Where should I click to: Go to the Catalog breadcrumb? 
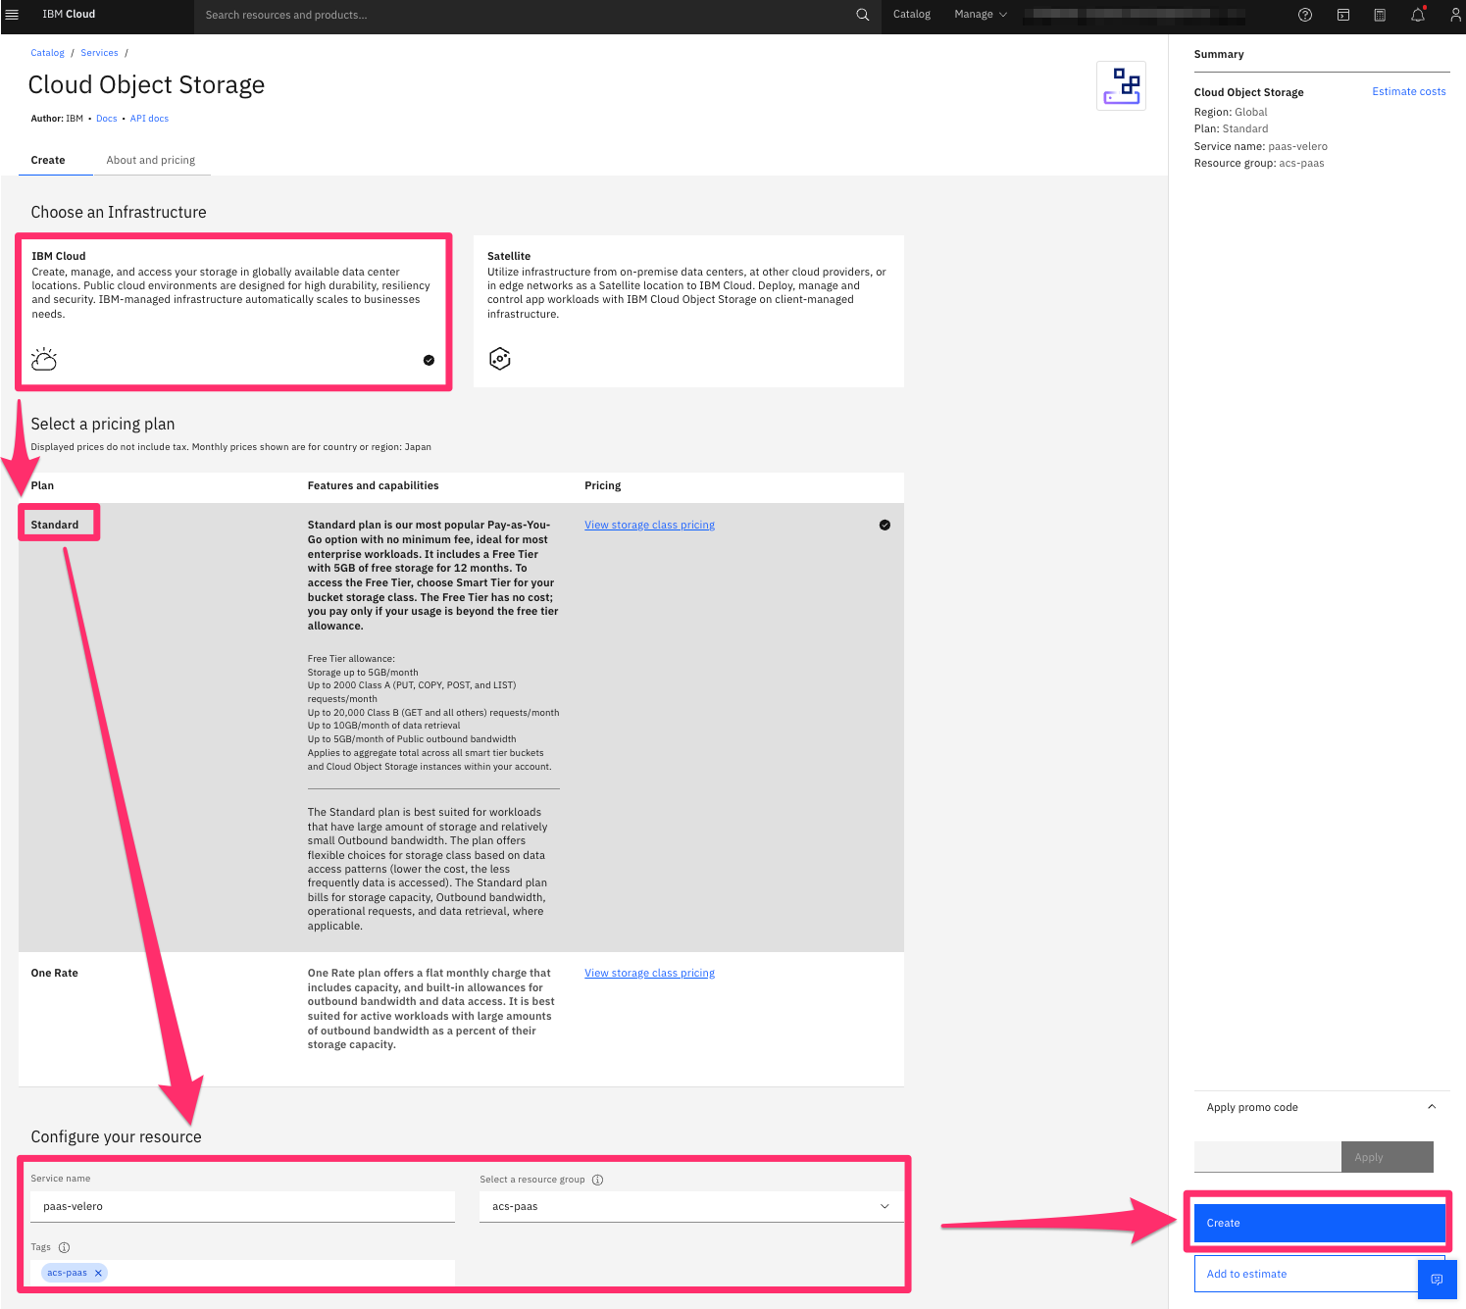click(x=47, y=53)
